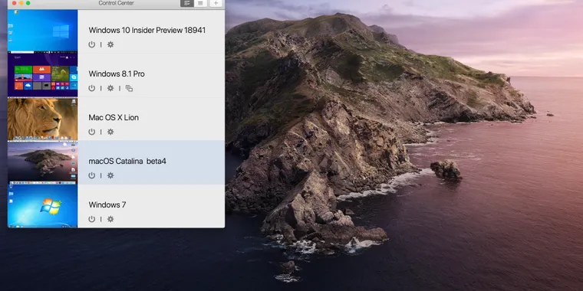This screenshot has height=291, width=583.
Task: Open macOS Catalina beta4 settings gear
Action: pyautogui.click(x=110, y=175)
